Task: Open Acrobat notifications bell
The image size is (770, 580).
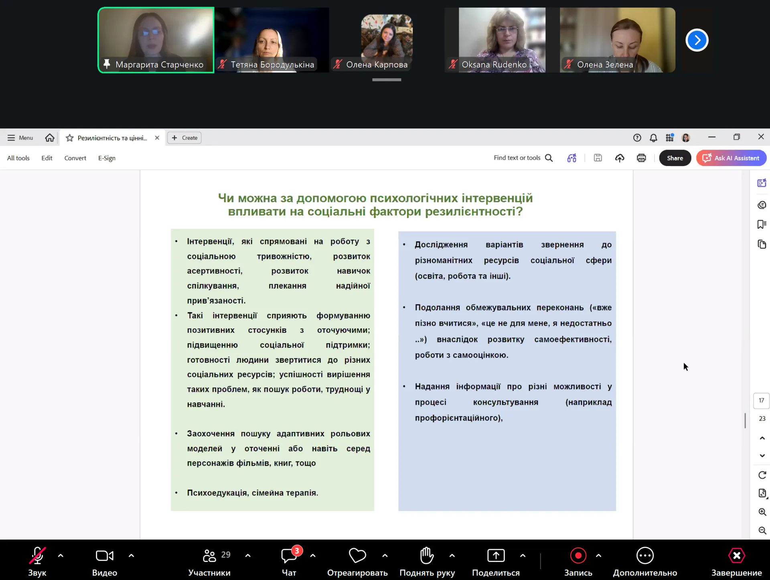Action: pos(653,138)
